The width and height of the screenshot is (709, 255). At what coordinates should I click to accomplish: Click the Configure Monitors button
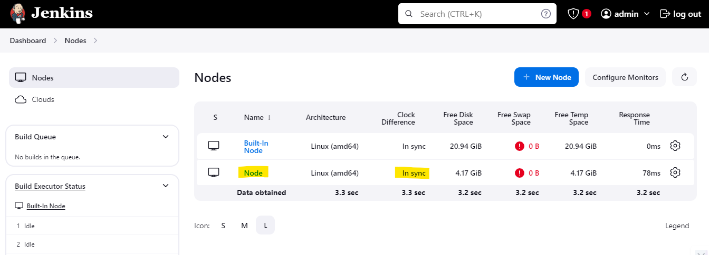625,77
